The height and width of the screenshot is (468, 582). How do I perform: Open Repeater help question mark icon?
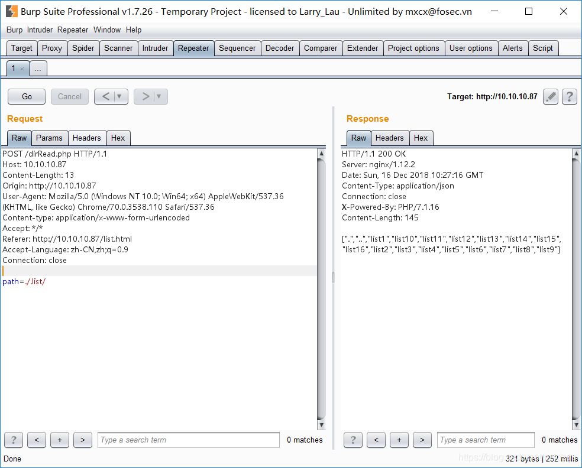tap(570, 97)
